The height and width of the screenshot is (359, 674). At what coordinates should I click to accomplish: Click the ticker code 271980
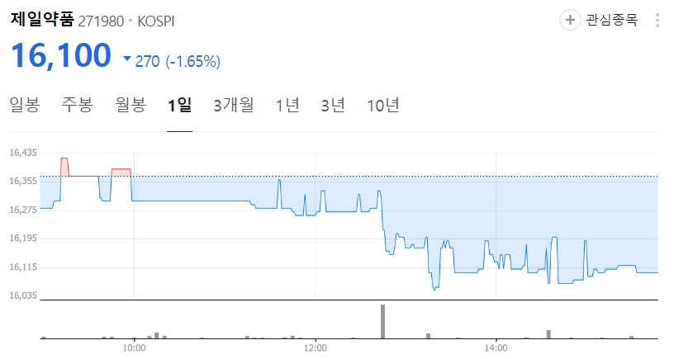101,21
